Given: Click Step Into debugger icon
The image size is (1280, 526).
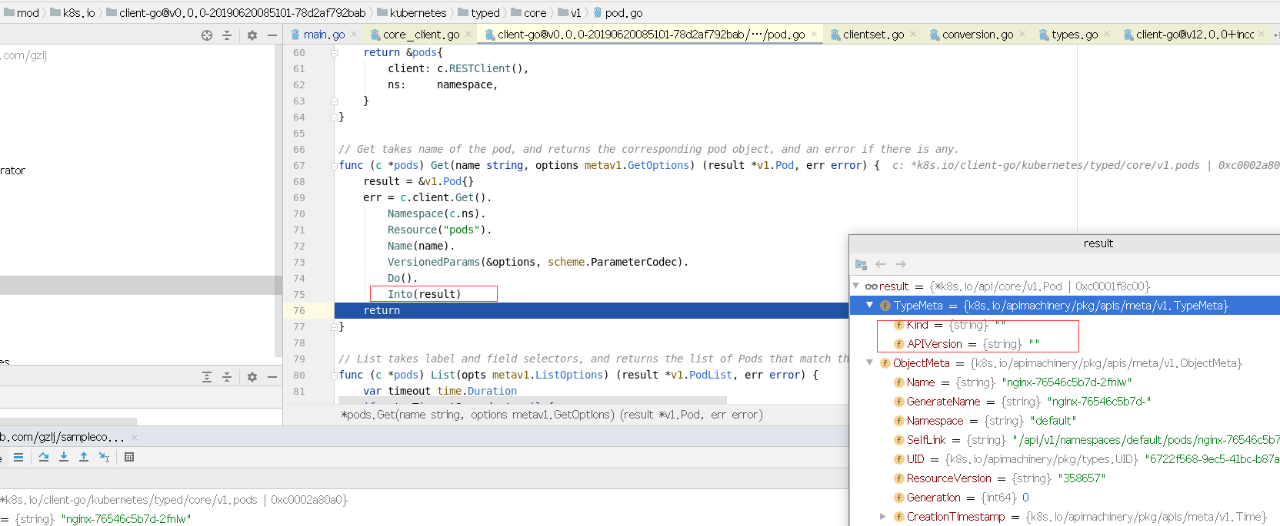Looking at the screenshot, I should tap(64, 457).
